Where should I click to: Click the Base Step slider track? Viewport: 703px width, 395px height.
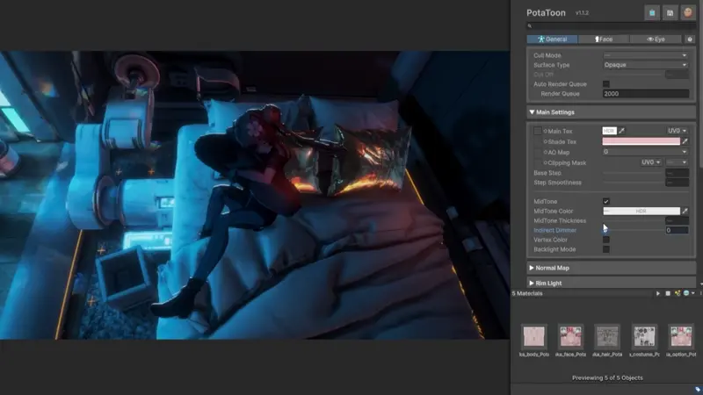634,173
